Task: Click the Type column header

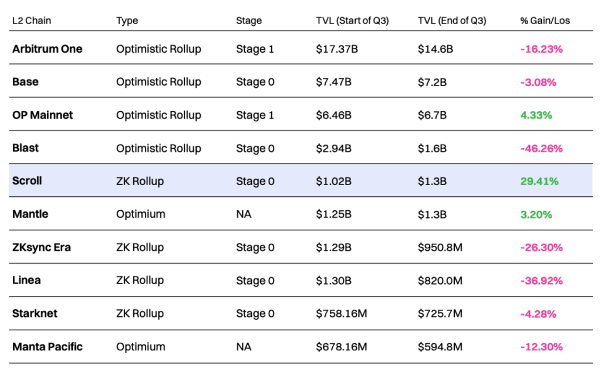Action: tap(127, 21)
